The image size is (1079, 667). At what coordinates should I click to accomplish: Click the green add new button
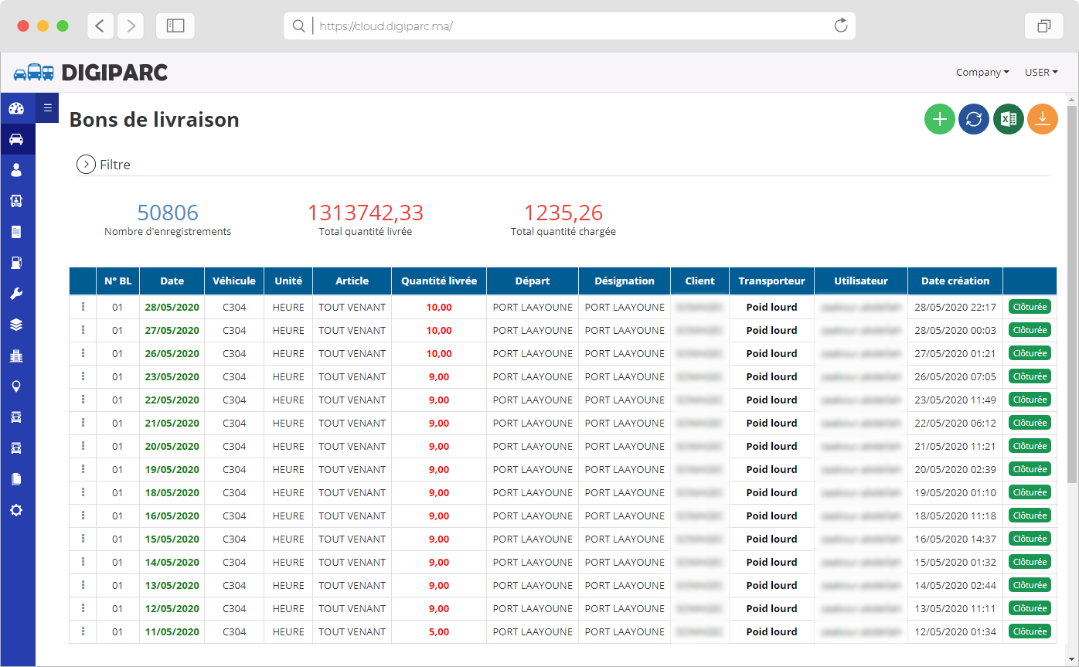tap(940, 119)
